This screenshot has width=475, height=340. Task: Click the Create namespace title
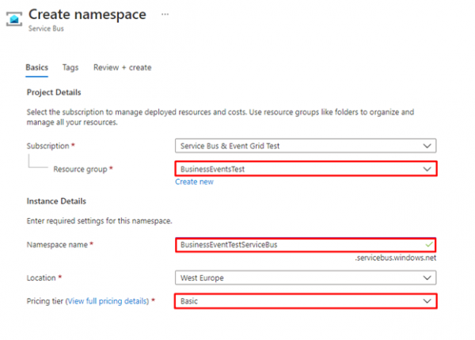click(87, 14)
